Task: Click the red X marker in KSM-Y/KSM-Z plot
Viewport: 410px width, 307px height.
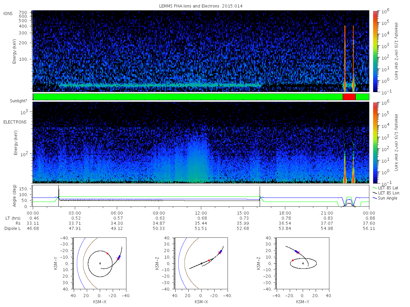Action: [x=298, y=252]
